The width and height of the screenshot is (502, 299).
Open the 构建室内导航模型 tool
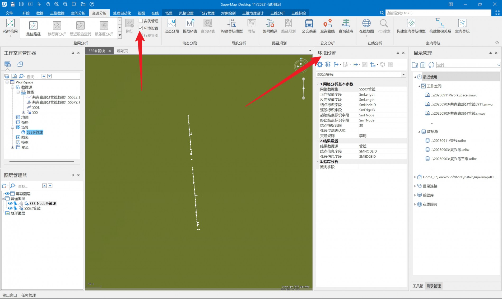(411, 24)
